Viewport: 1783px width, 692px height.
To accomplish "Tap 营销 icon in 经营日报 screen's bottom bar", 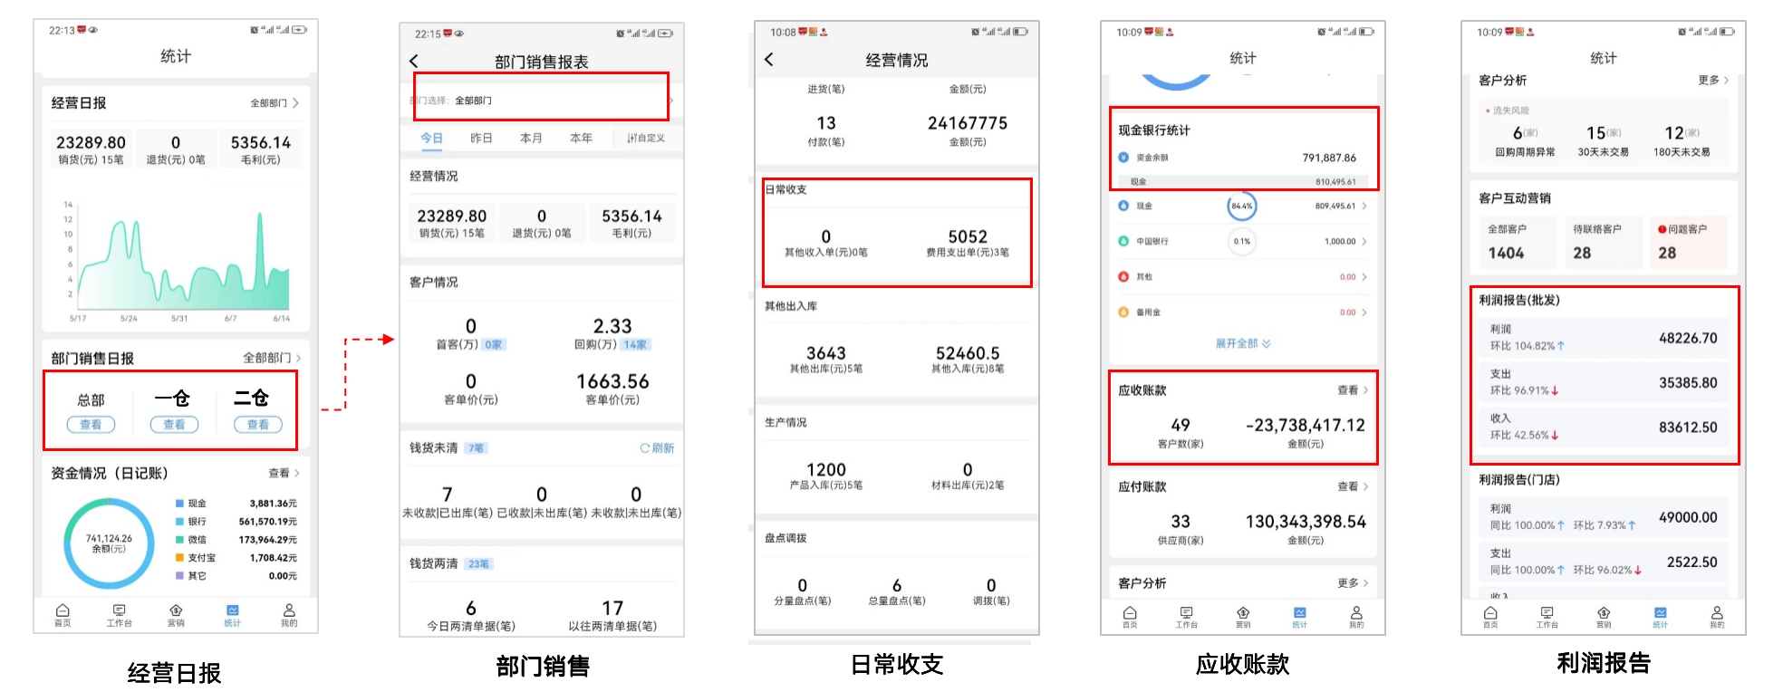I will (x=176, y=614).
